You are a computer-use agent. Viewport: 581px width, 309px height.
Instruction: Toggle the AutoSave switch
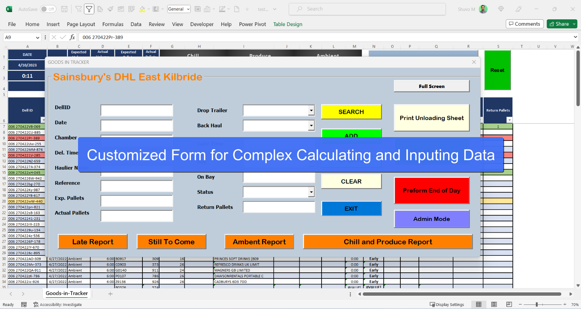(48, 9)
